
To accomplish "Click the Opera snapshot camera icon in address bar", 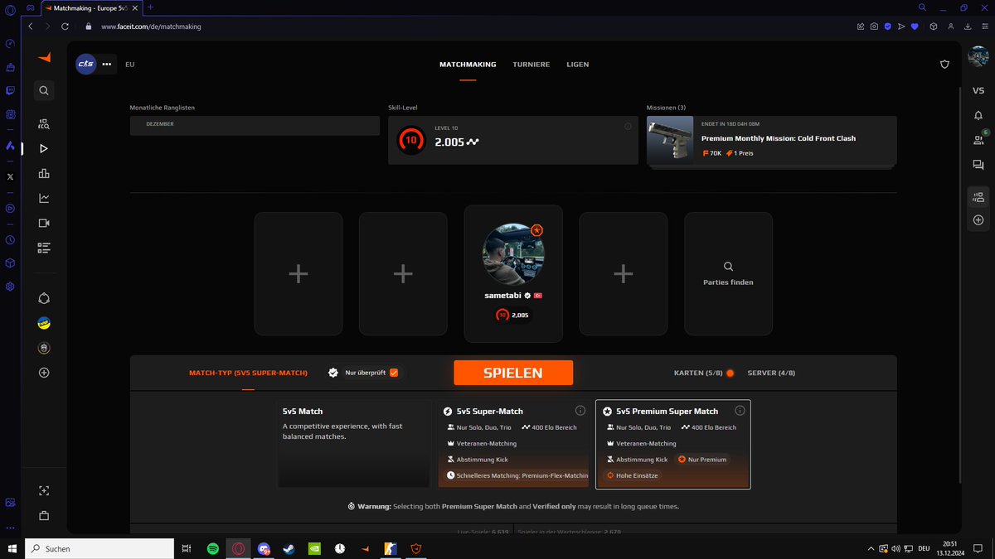I will [x=874, y=27].
